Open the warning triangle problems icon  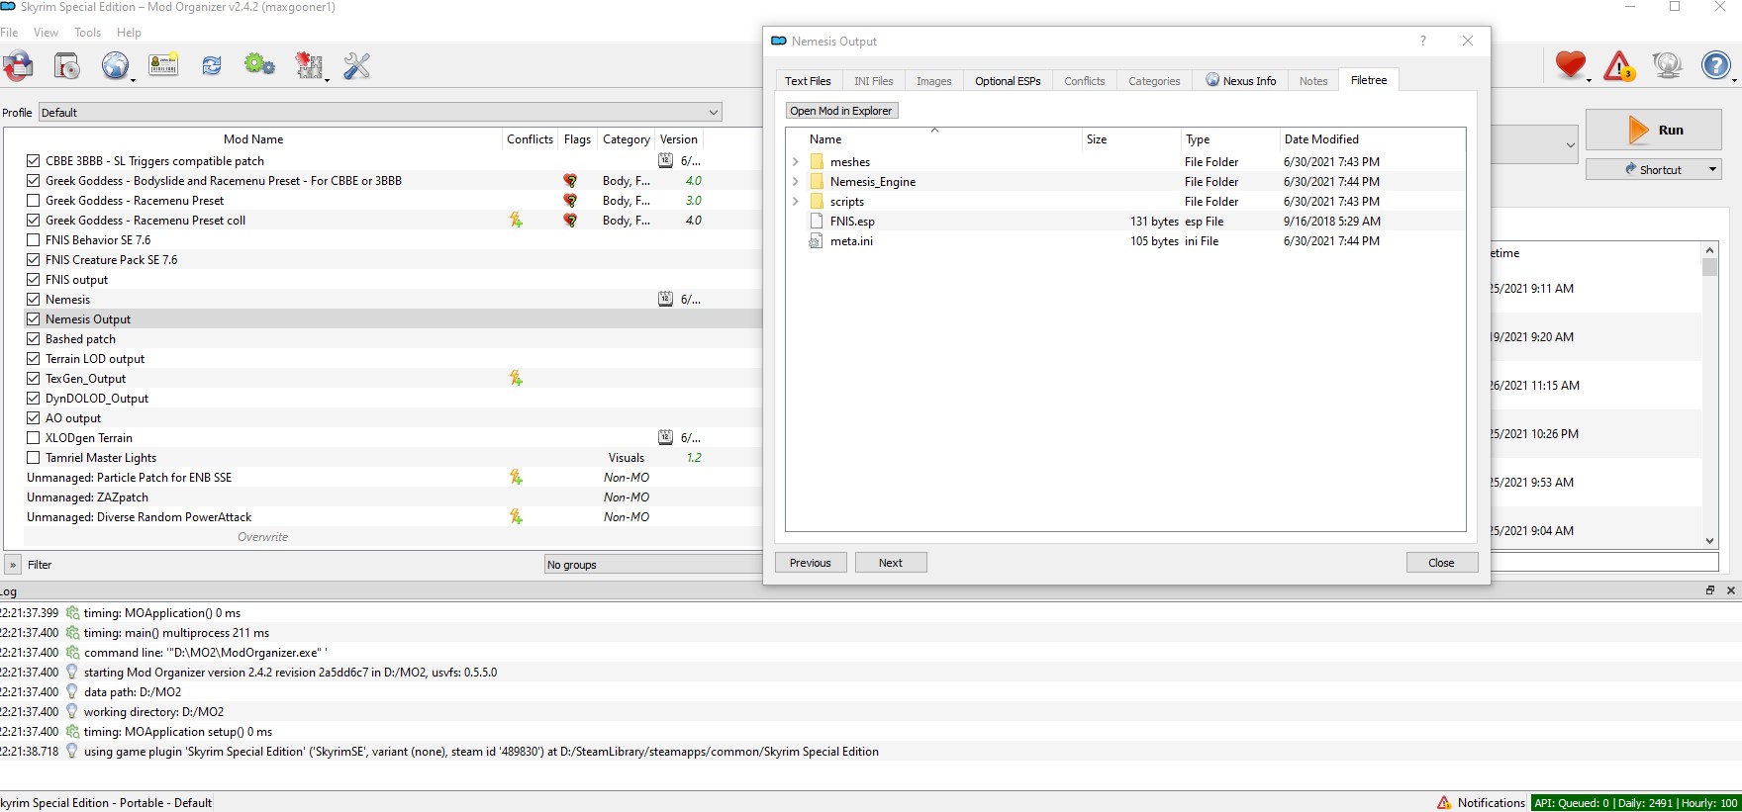(x=1619, y=66)
